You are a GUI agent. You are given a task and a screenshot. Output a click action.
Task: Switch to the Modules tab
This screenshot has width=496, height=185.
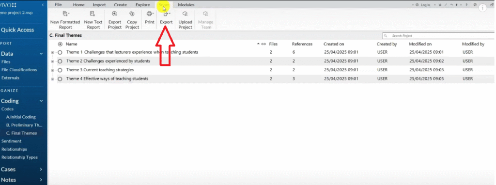[x=186, y=5]
